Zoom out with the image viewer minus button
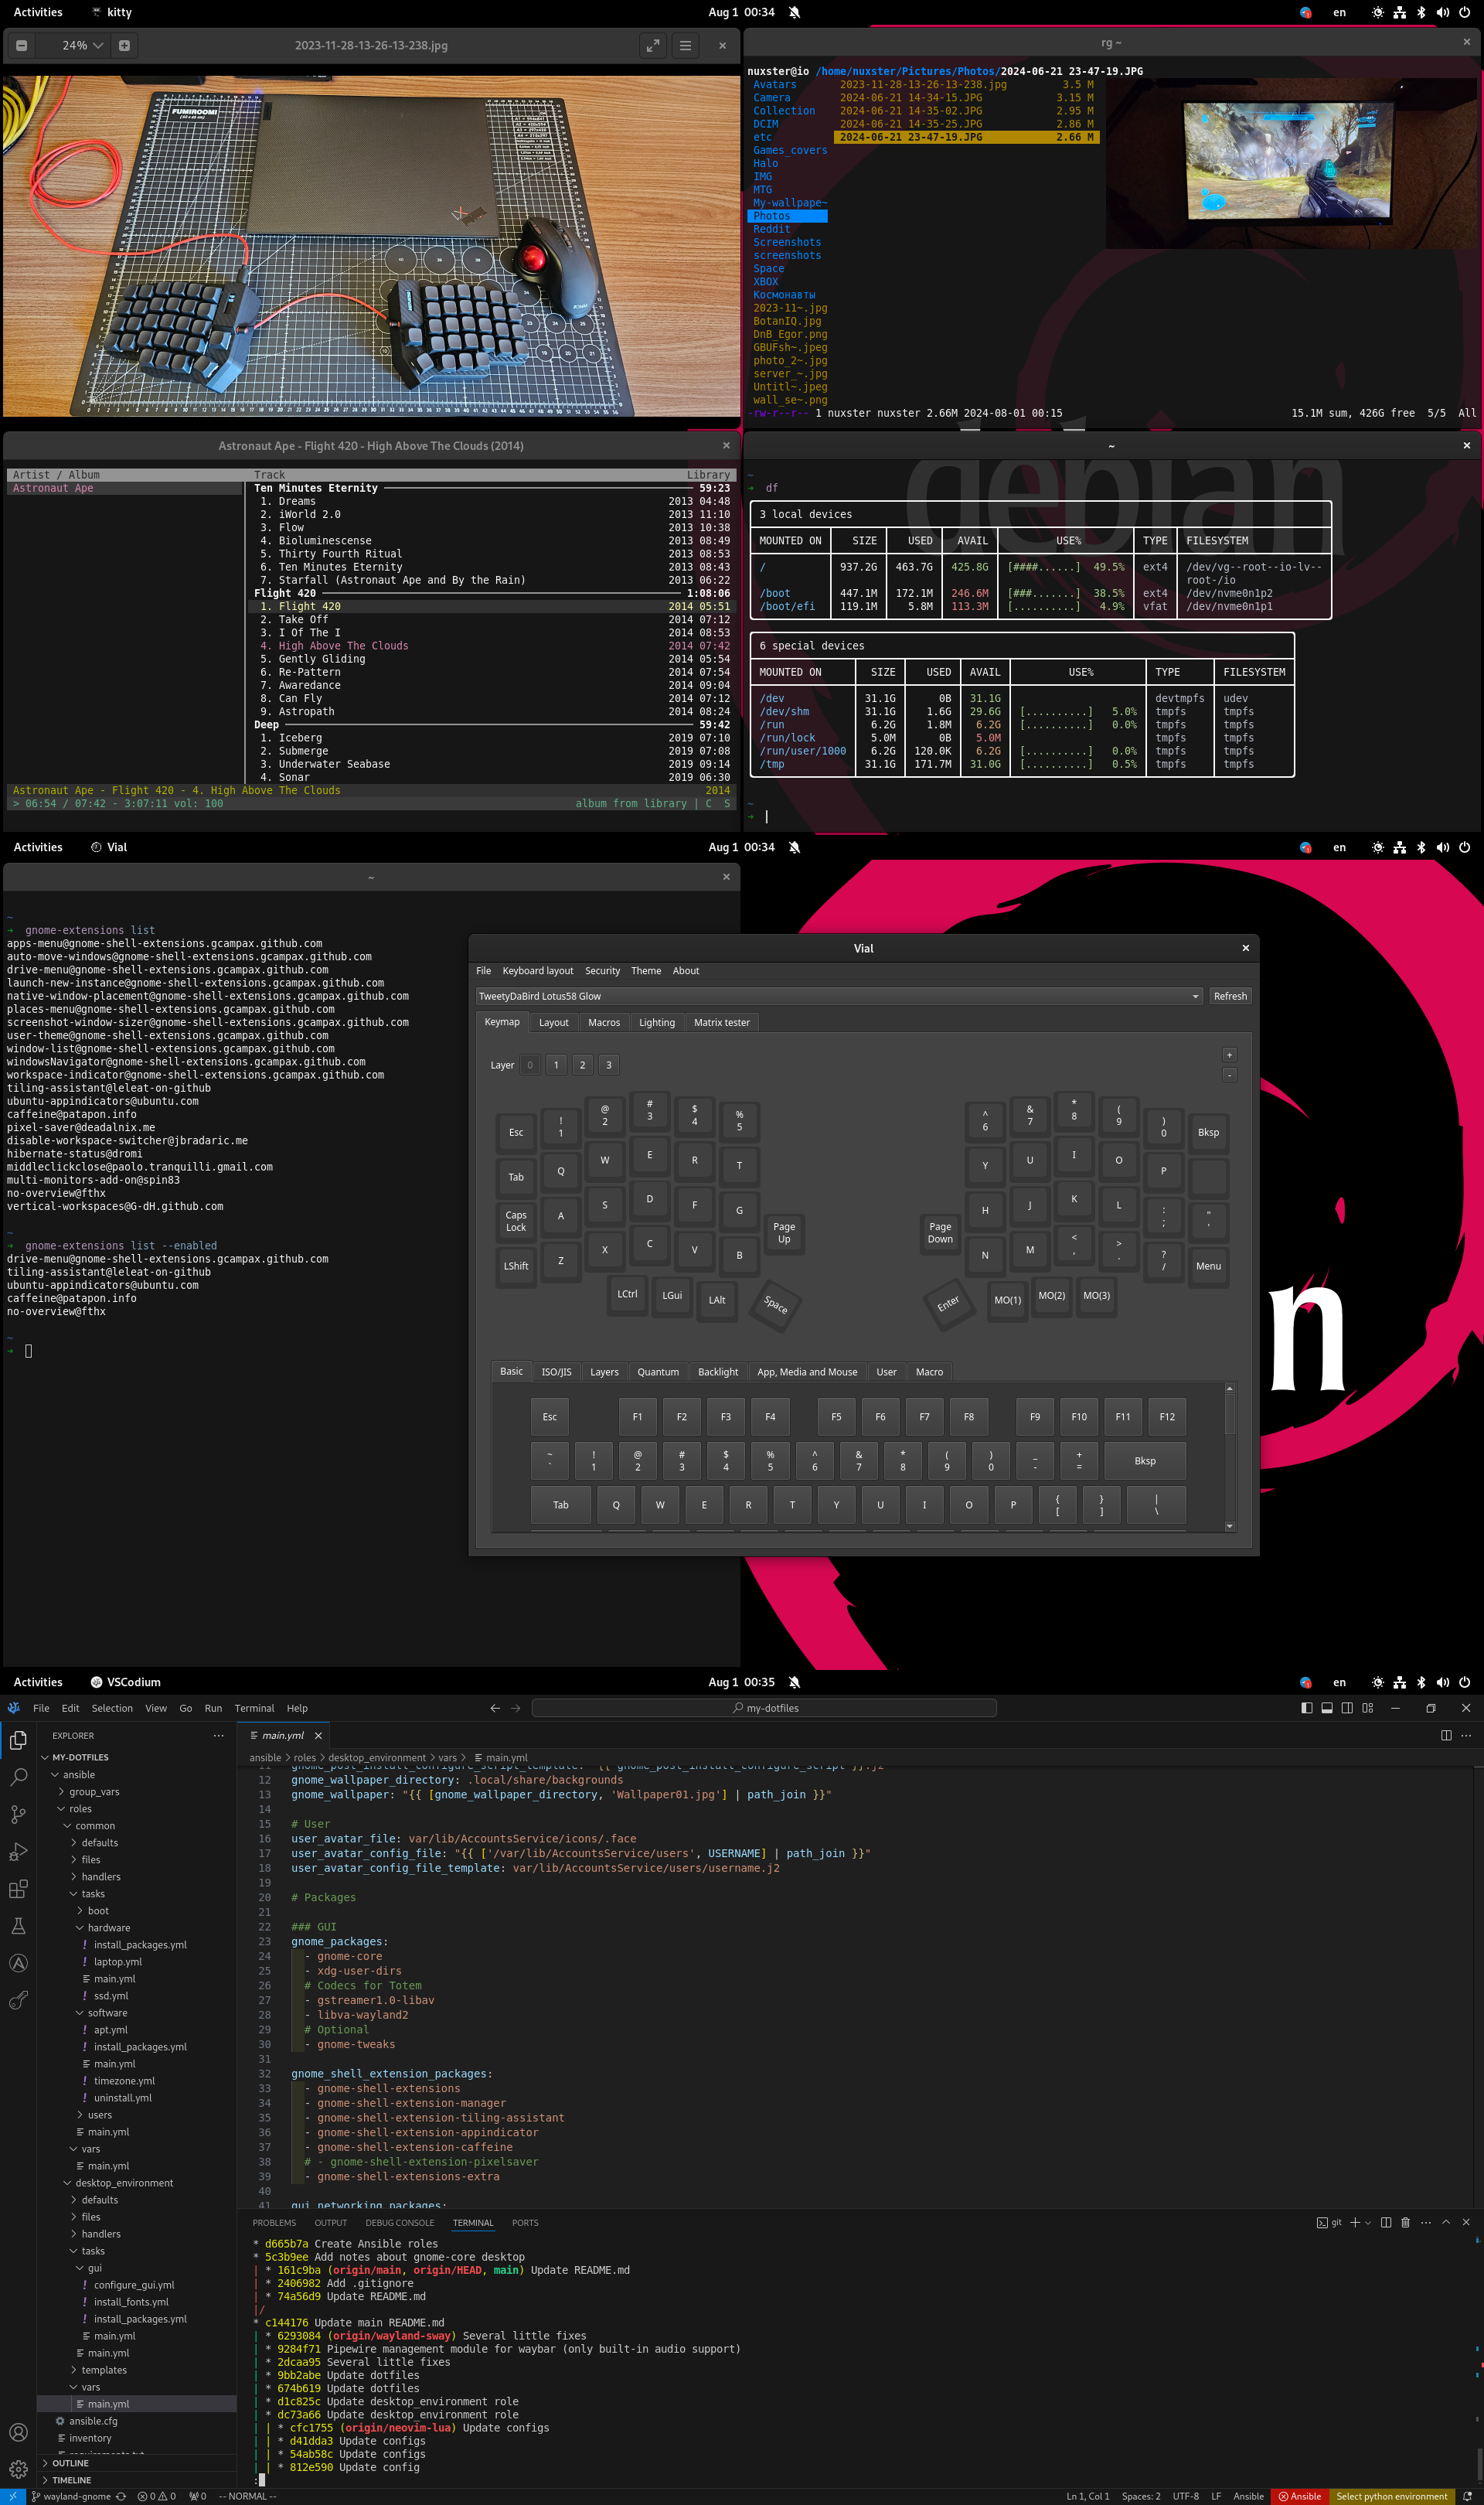Viewport: 1484px width, 2505px height. (21, 45)
